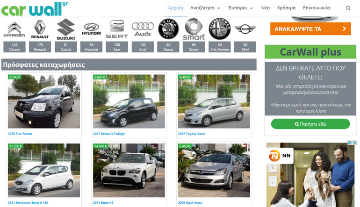The width and height of the screenshot is (360, 207).
Task: Choose the Audi rings logo
Action: (142, 29)
